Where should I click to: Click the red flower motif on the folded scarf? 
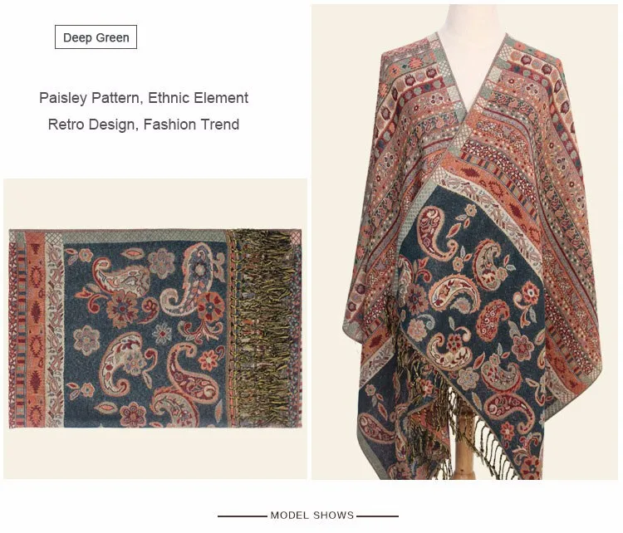[210, 306]
